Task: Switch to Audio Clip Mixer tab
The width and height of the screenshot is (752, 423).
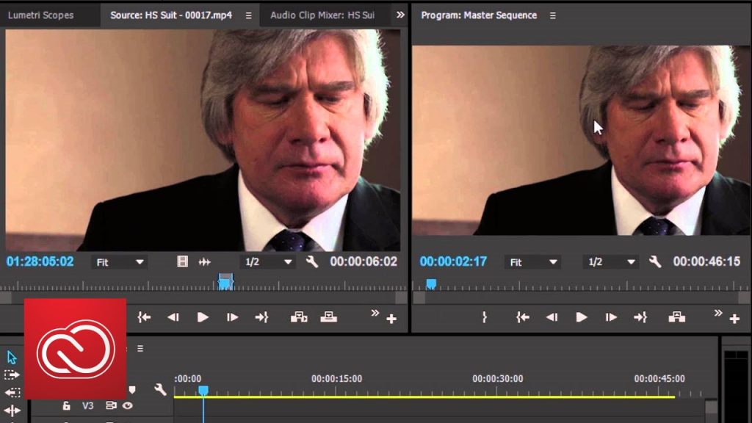Action: pyautogui.click(x=322, y=15)
